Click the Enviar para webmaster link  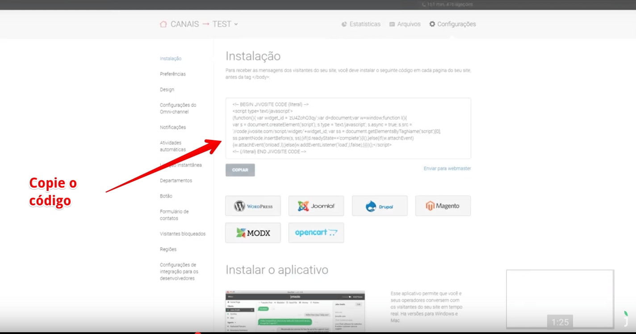pos(447,169)
